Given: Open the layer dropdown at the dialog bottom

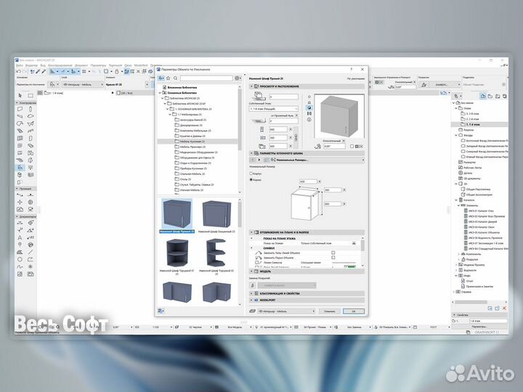Looking at the screenshot, I should coord(286,311).
